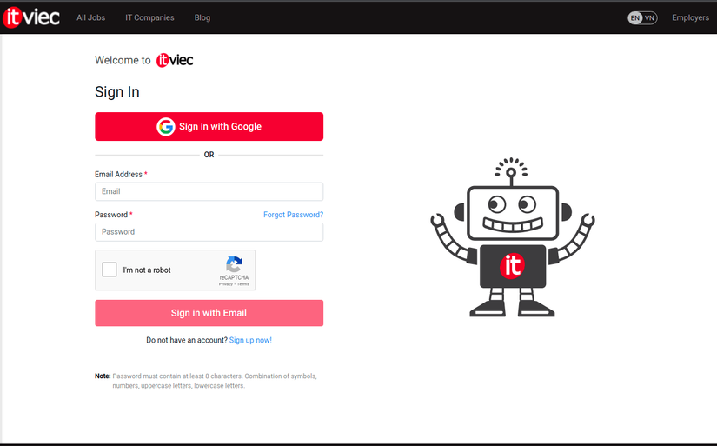Focus the Email address field

209,191
